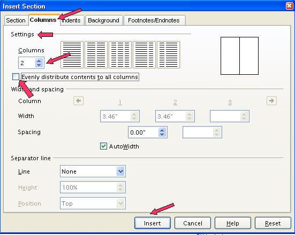This screenshot has height=235, width=295.
Task: Open the Position dropdown
Action: [120, 203]
